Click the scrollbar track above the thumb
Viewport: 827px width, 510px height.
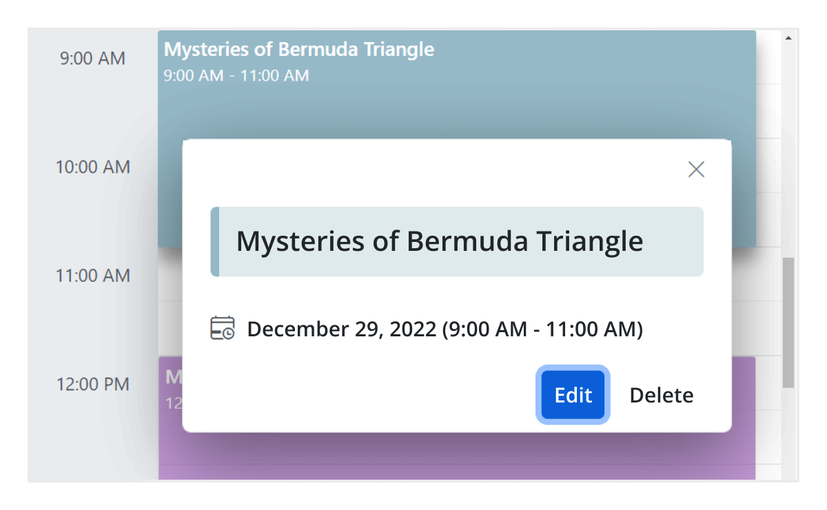tap(788, 152)
